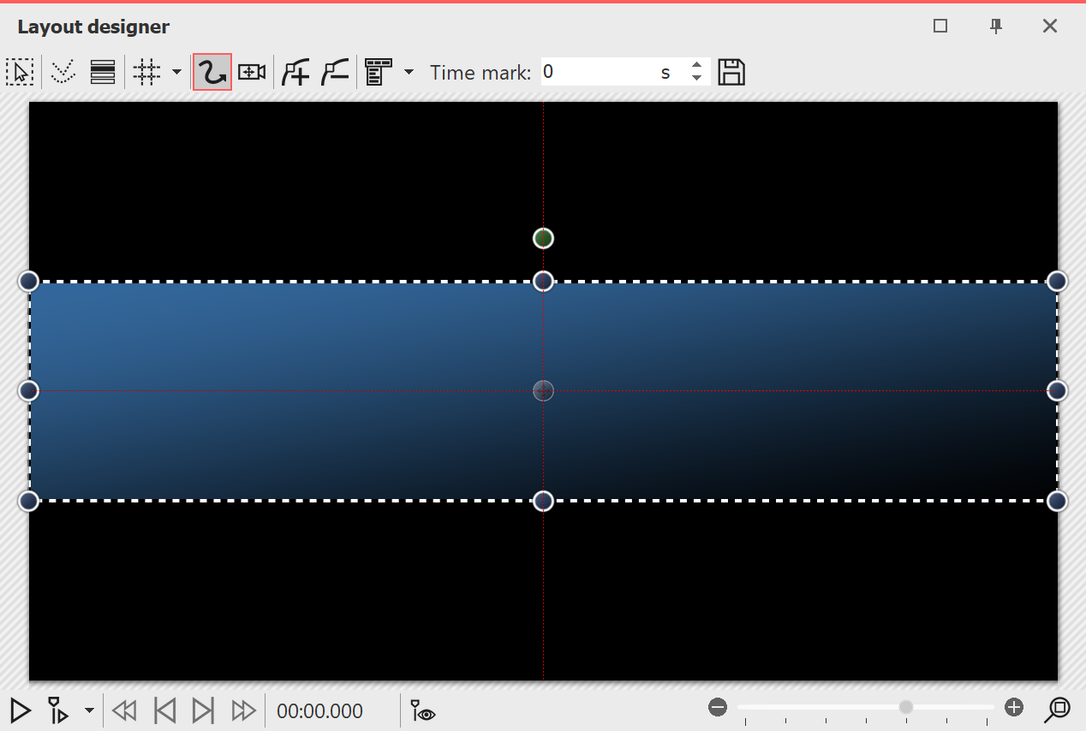Image resolution: width=1086 pixels, height=731 pixels.
Task: Toggle marker visibility with the eye icon
Action: (422, 710)
